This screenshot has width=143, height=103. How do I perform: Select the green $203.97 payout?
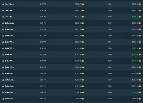135,48
